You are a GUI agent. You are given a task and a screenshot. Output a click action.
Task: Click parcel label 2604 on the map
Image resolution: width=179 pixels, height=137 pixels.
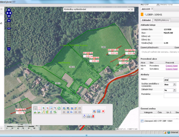58,83
